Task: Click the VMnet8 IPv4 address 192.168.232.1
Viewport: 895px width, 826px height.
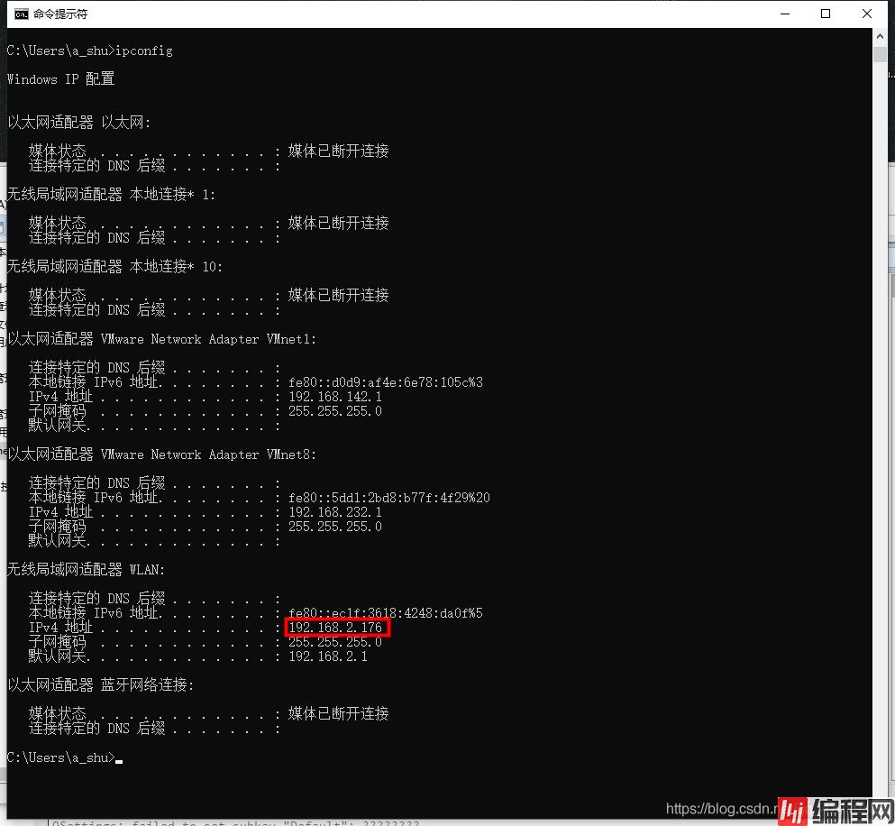Action: click(x=334, y=512)
